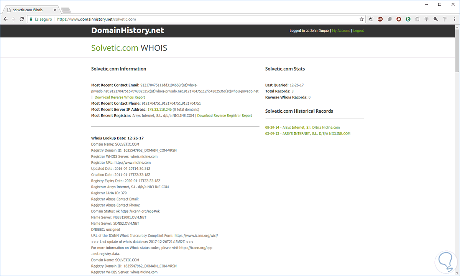Click 'Reverse Whois Records: 0' stat

288,97
